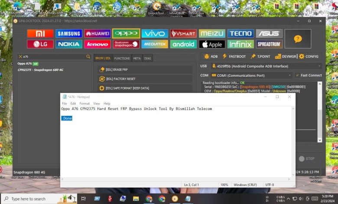Toggle the Fast Connect checkbox
The height and width of the screenshot is (204, 338).
[297, 75]
